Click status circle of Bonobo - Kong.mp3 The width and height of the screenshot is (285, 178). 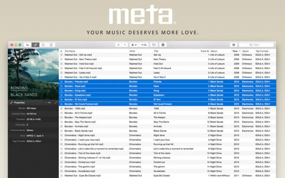[x=62, y=90]
